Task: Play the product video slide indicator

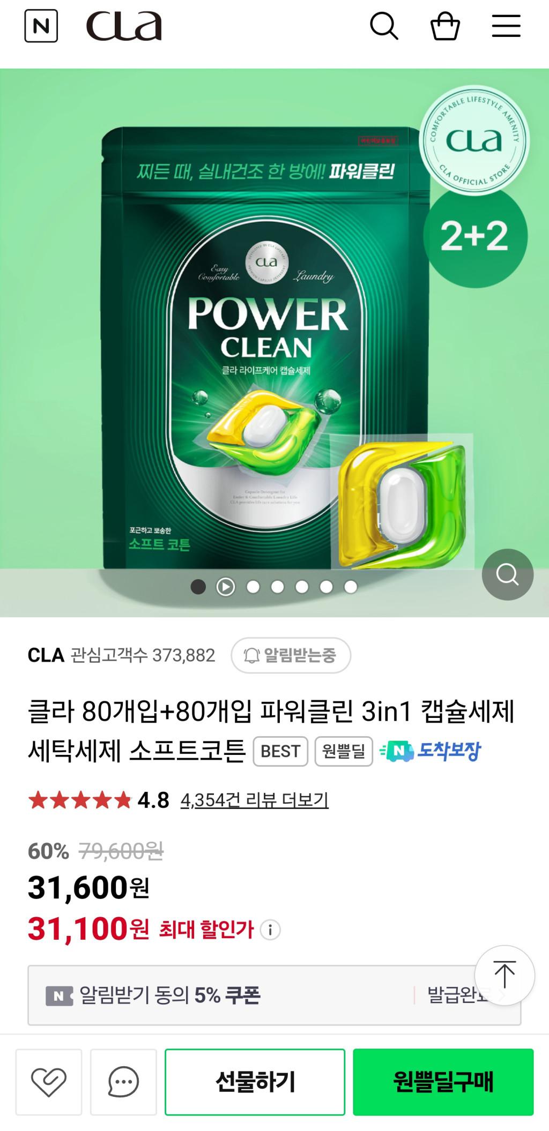Action: coord(225,587)
